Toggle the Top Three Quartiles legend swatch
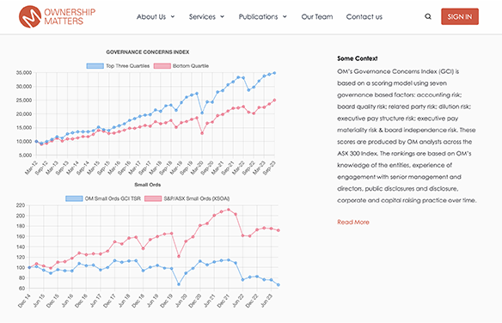Screen dimensions: 502x323 pyautogui.click(x=95, y=66)
